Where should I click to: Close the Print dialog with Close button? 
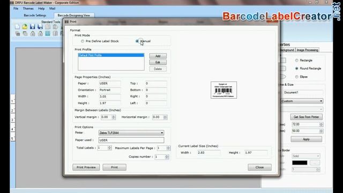[259, 167]
